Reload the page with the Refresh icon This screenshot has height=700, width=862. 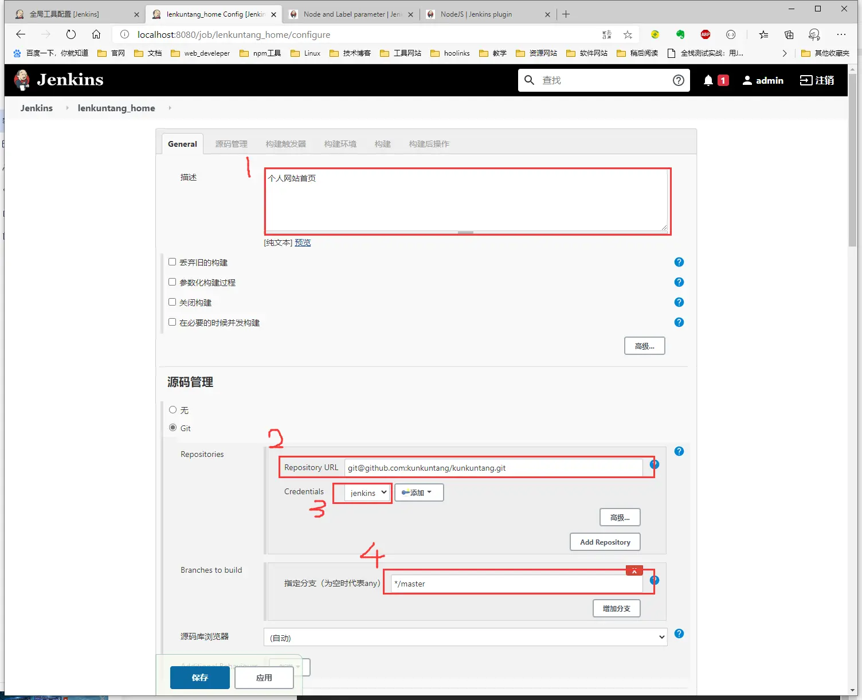pyautogui.click(x=71, y=34)
